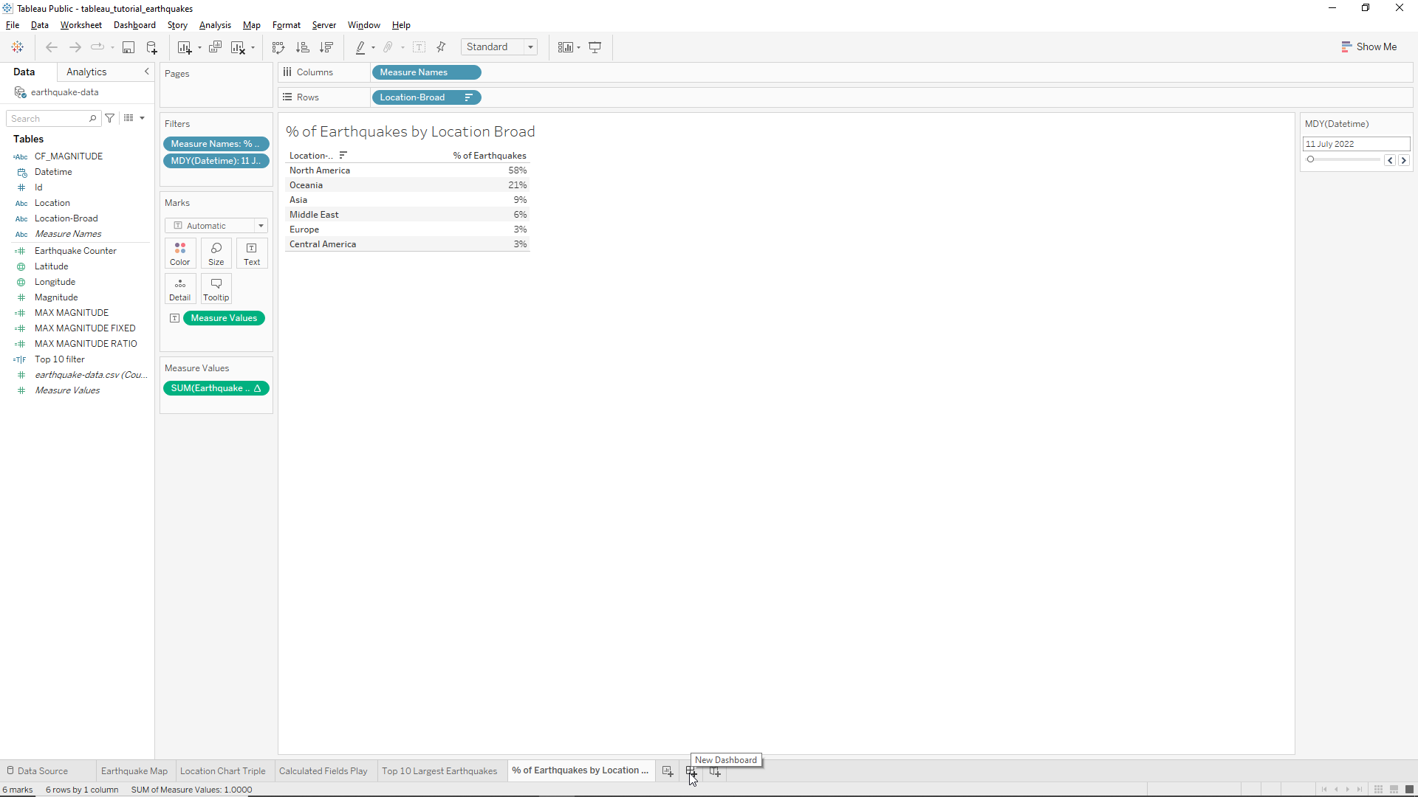The height and width of the screenshot is (797, 1418).
Task: Click the Show/Hide Cards icon
Action: pyautogui.click(x=565, y=47)
